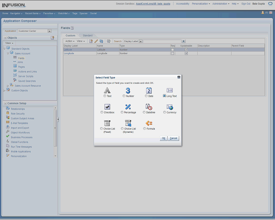Click the Datetime field type icon
Image resolution: width=275 pixels, height=220 pixels.
[x=149, y=107]
